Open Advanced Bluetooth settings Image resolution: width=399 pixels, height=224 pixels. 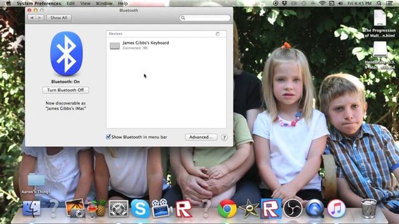[x=201, y=137]
